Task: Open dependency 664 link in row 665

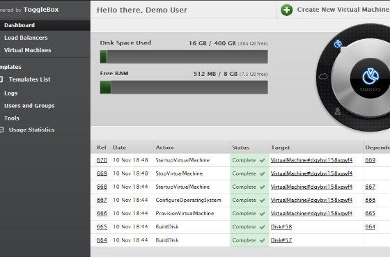Action: tap(370, 226)
